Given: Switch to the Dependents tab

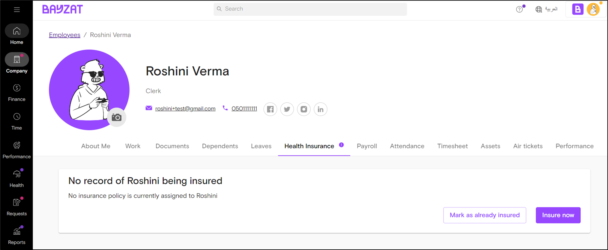Looking at the screenshot, I should click(x=220, y=146).
